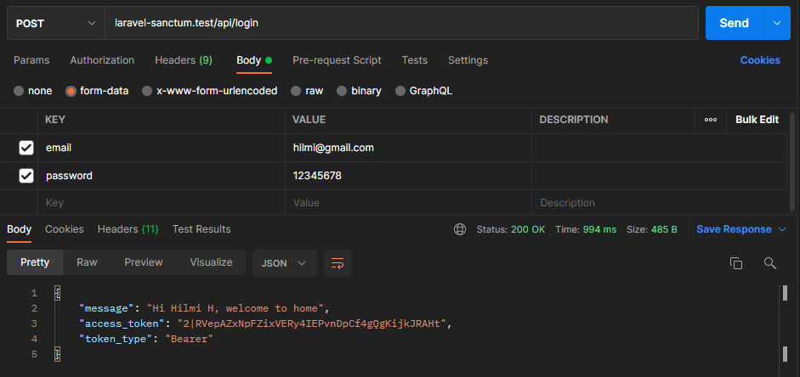800x377 pixels.
Task: Open the three-dots column options menu
Action: coord(710,120)
